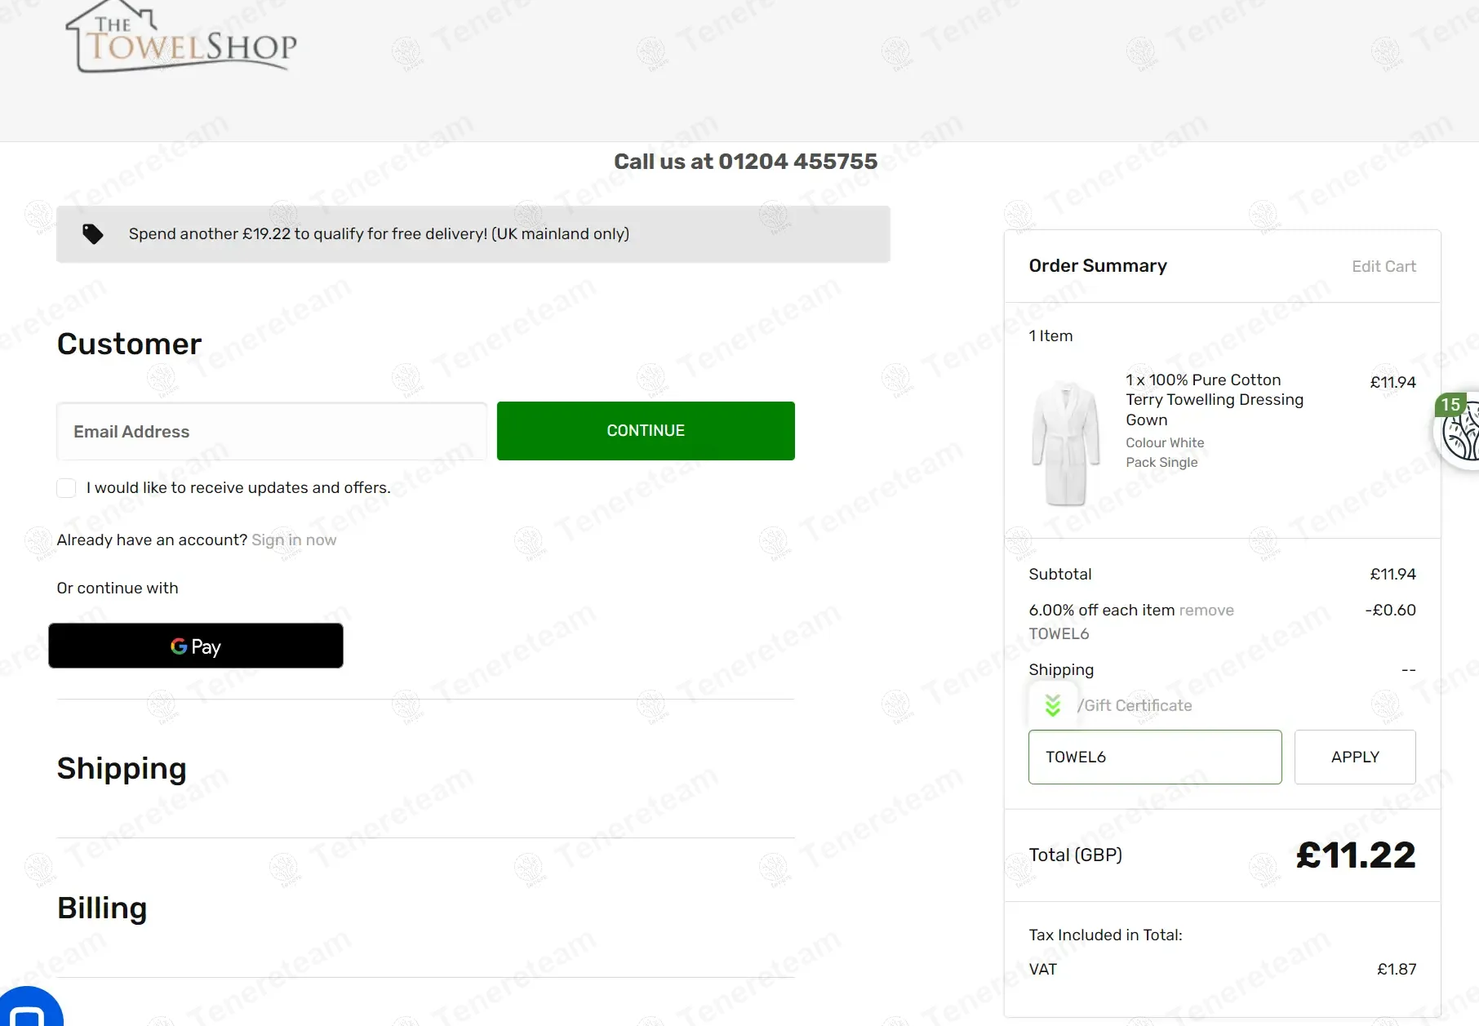Click the discount value -£0.60
1479x1026 pixels.
1391,610
